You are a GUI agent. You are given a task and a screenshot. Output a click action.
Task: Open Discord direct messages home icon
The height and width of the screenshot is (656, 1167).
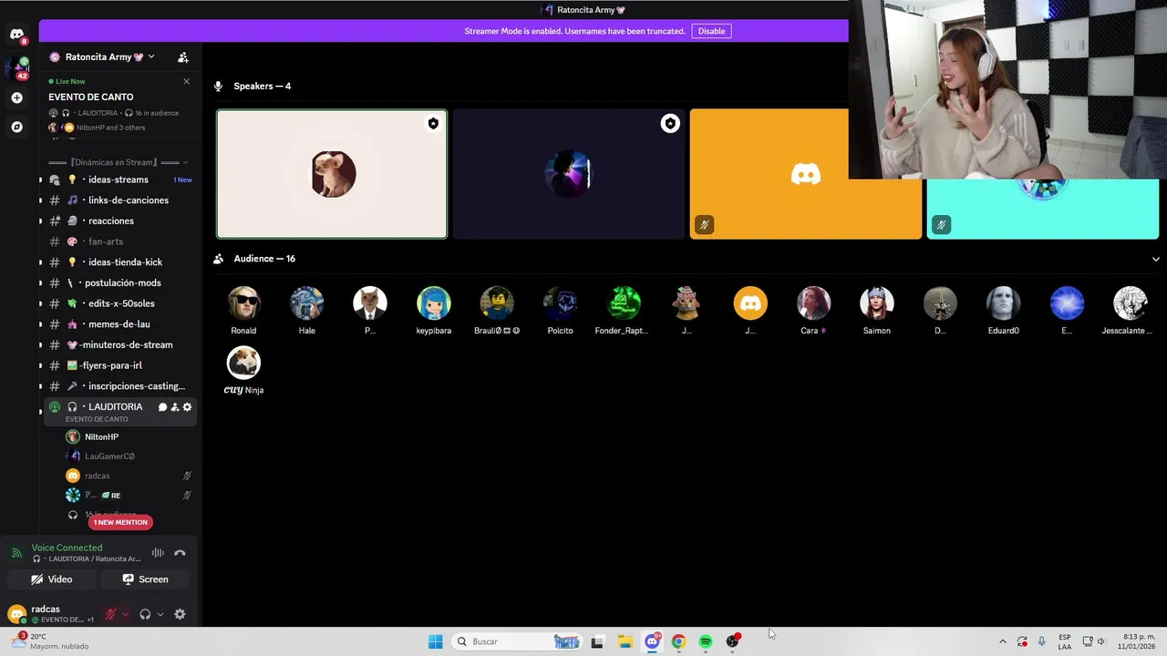16,35
